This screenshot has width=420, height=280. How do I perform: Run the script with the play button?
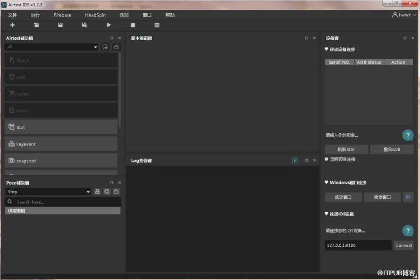point(109,25)
